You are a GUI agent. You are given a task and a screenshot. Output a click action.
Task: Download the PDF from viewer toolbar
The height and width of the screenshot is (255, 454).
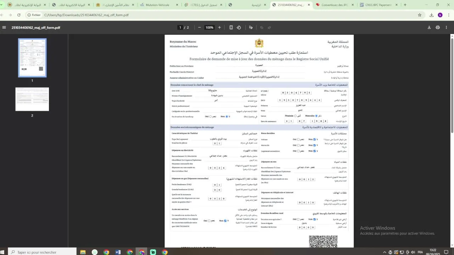[x=429, y=28]
